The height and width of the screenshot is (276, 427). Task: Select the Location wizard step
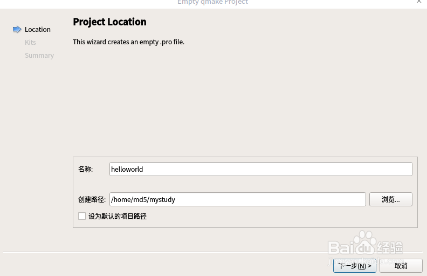pyautogui.click(x=38, y=29)
